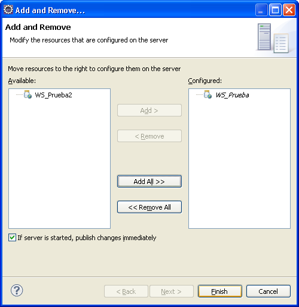Click the Add All >> button
The width and height of the screenshot is (299, 307).
pos(149,181)
